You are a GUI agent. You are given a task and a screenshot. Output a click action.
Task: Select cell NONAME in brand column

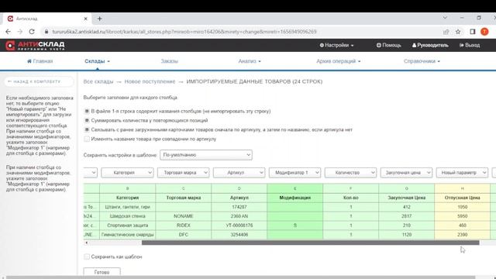(x=184, y=216)
